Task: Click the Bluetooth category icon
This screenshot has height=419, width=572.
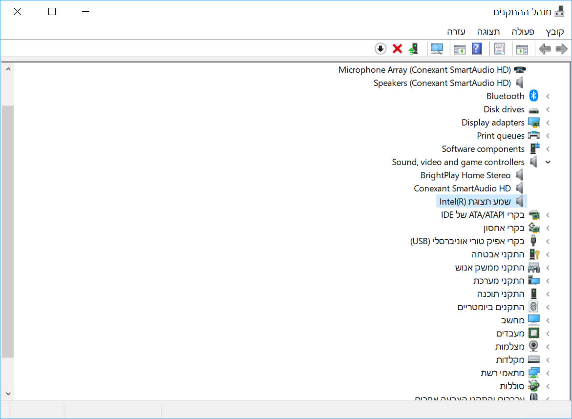Action: coord(534,96)
